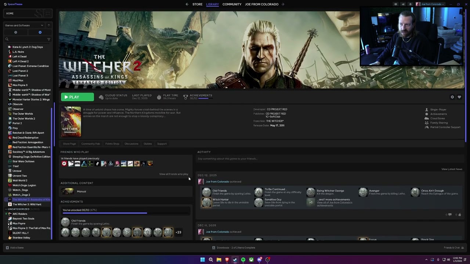Click the Add a Game button
470x264 pixels.
pos(15,247)
